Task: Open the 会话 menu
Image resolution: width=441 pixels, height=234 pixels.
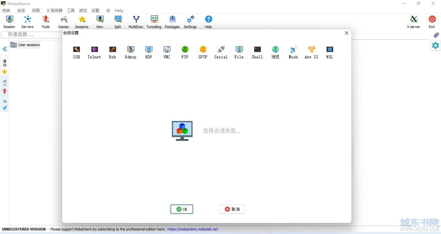Action: 21,10
